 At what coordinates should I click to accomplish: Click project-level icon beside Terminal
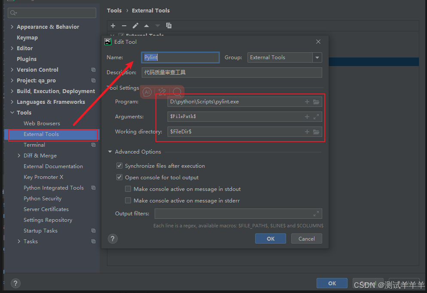click(93, 145)
